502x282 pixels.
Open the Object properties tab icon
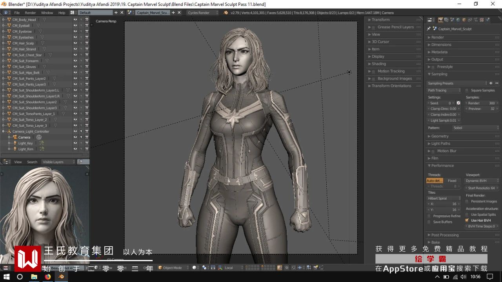[x=464, y=20]
